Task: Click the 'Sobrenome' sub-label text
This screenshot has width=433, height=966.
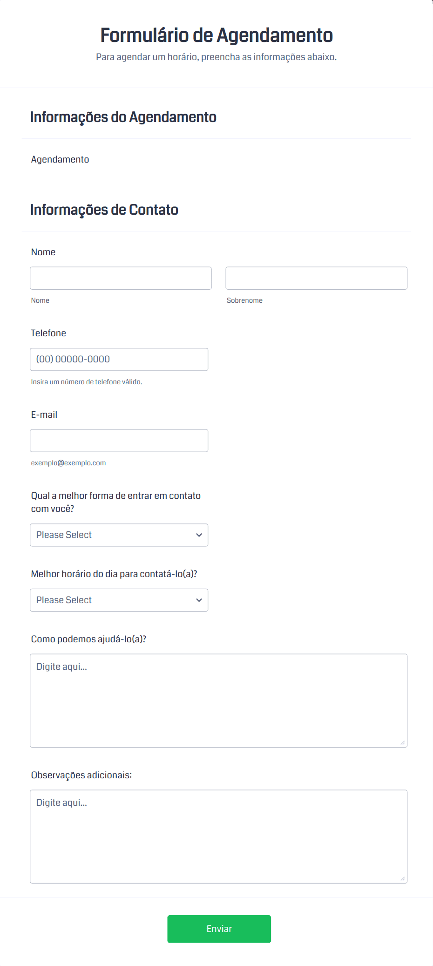Action: [x=244, y=300]
